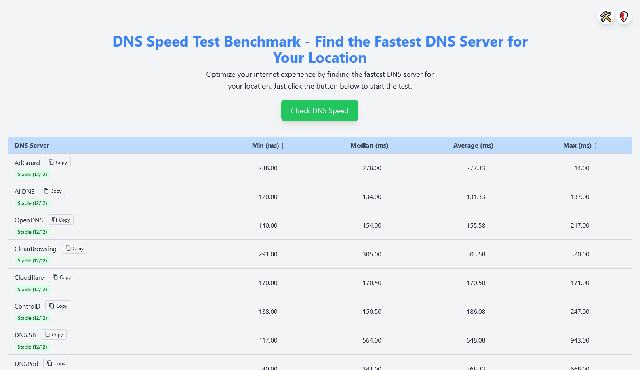Click DNS.SB min value 417.00
Image resolution: width=640 pixels, height=370 pixels.
click(268, 340)
